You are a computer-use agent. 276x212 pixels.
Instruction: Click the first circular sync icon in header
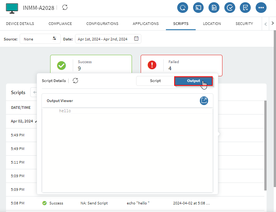pyautogui.click(x=182, y=8)
